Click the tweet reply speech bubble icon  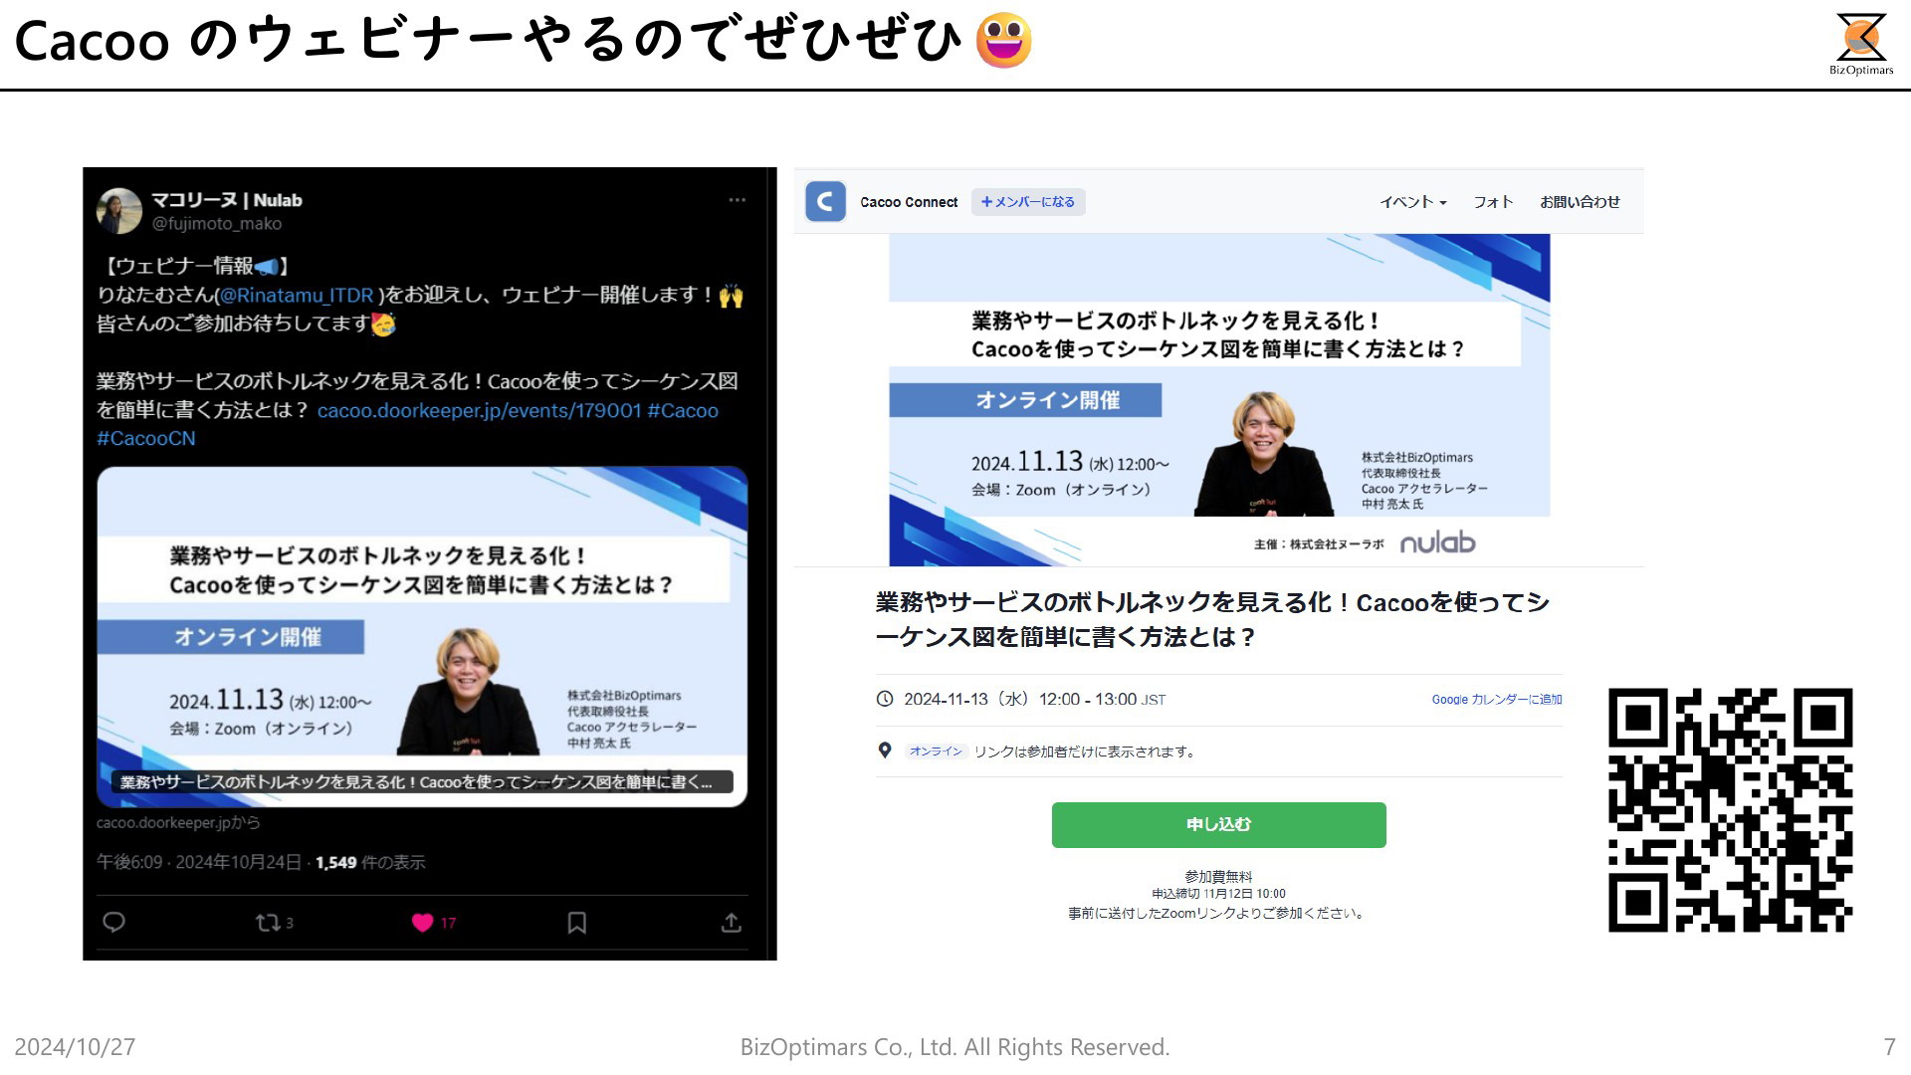point(113,923)
